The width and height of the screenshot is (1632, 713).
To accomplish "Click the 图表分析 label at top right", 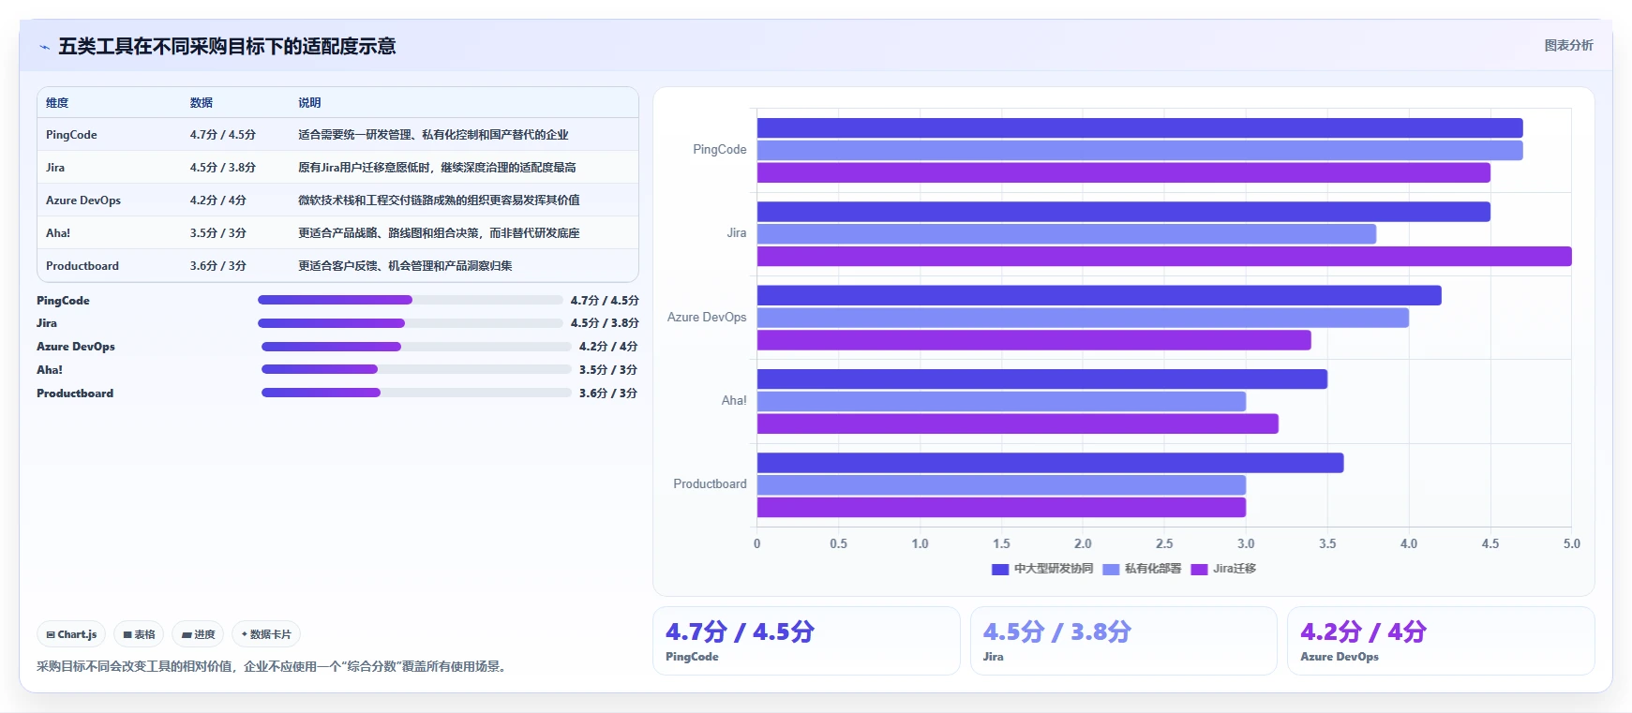I will (x=1568, y=45).
